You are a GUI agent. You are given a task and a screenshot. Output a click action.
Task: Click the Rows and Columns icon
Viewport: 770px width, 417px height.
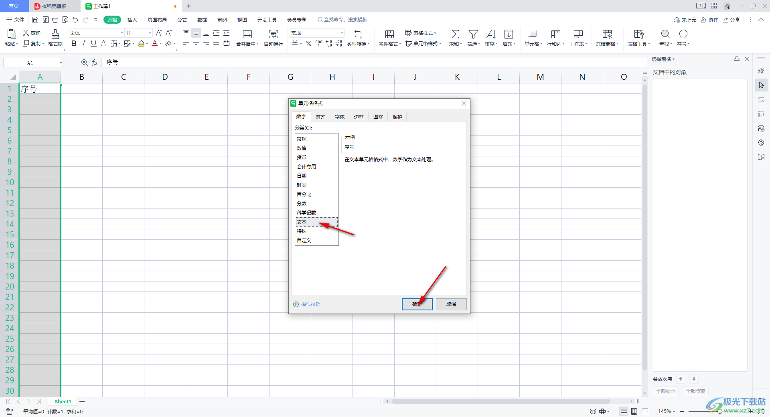pyautogui.click(x=555, y=34)
